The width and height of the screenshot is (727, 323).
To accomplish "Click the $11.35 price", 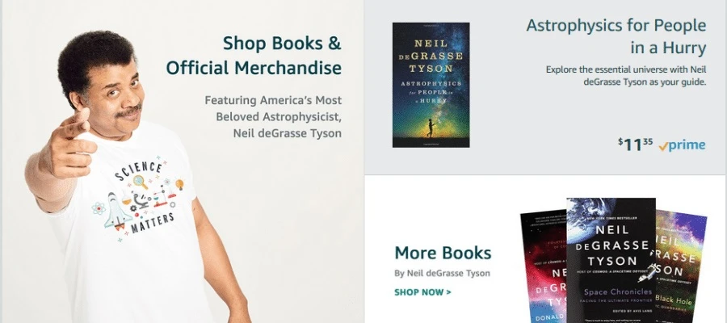I will point(635,145).
